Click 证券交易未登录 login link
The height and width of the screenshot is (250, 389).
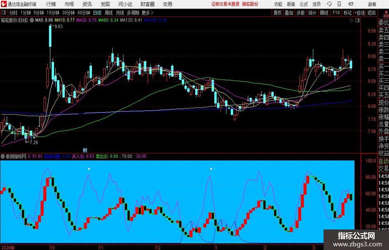click(226, 4)
